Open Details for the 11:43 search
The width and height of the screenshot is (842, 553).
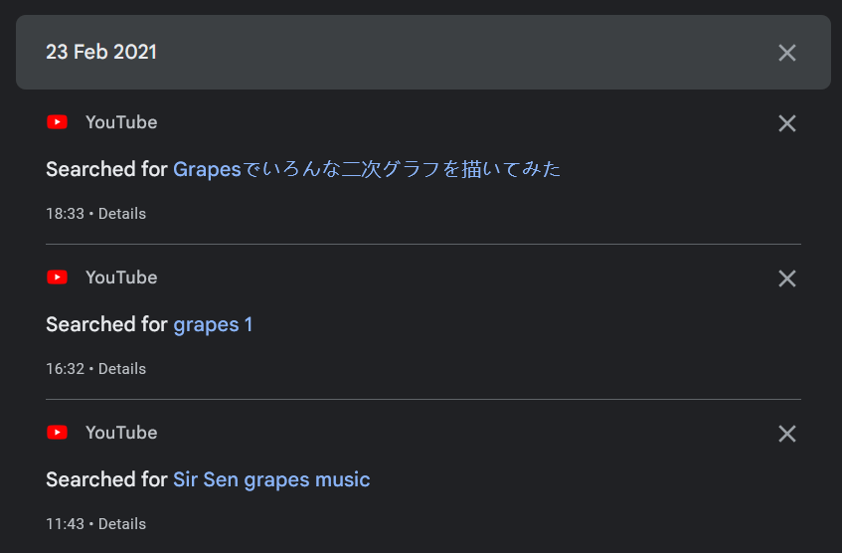(122, 524)
